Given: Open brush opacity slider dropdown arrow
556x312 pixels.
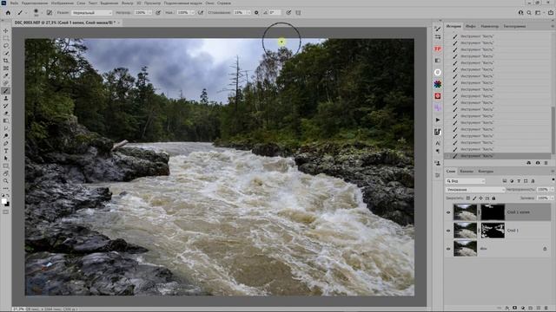Looking at the screenshot, I should point(149,13).
